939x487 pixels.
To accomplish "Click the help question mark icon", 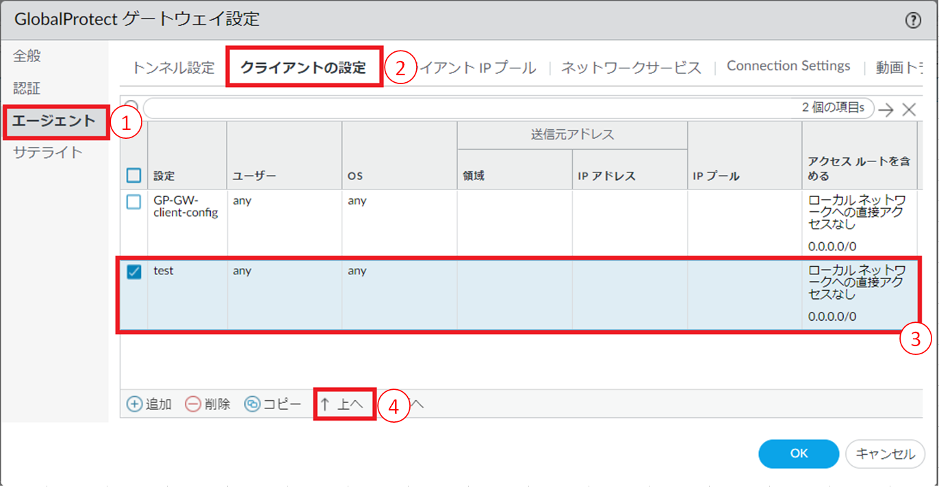I will (x=913, y=21).
